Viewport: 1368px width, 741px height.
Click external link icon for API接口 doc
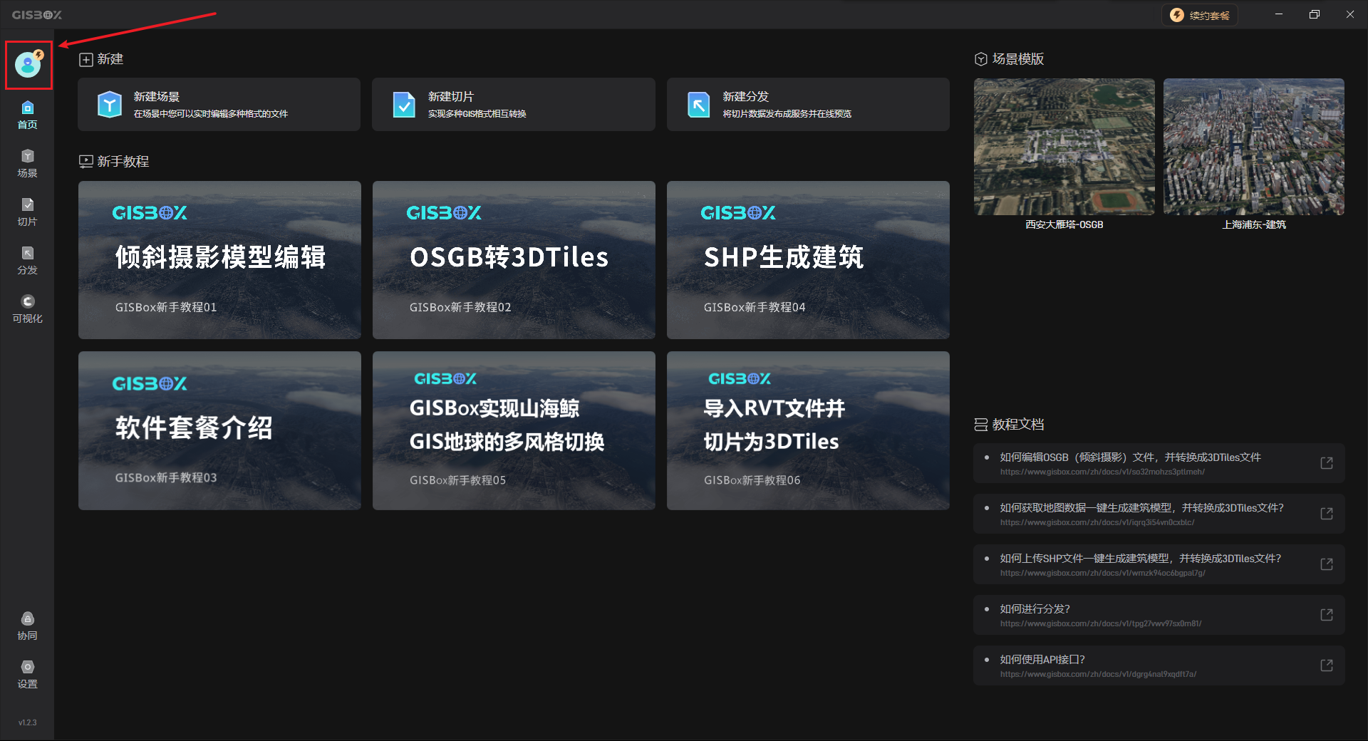coord(1327,665)
